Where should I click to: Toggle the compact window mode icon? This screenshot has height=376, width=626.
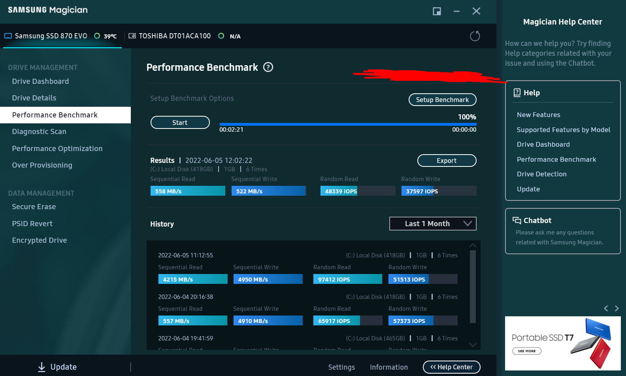click(x=437, y=11)
